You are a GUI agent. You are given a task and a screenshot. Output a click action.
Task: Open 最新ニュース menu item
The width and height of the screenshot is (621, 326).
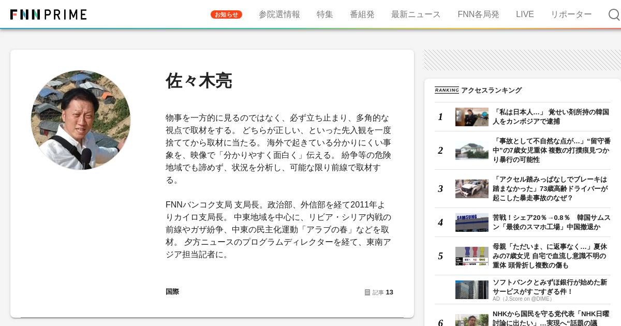tap(416, 14)
